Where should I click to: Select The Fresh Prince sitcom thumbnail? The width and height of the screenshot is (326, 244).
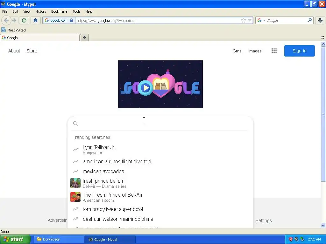[x=75, y=197]
